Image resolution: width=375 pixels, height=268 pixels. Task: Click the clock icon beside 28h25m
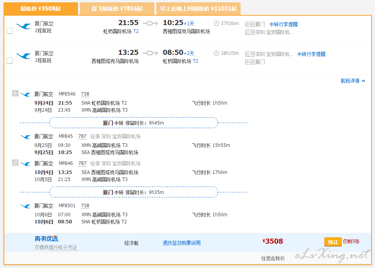[x=216, y=53]
